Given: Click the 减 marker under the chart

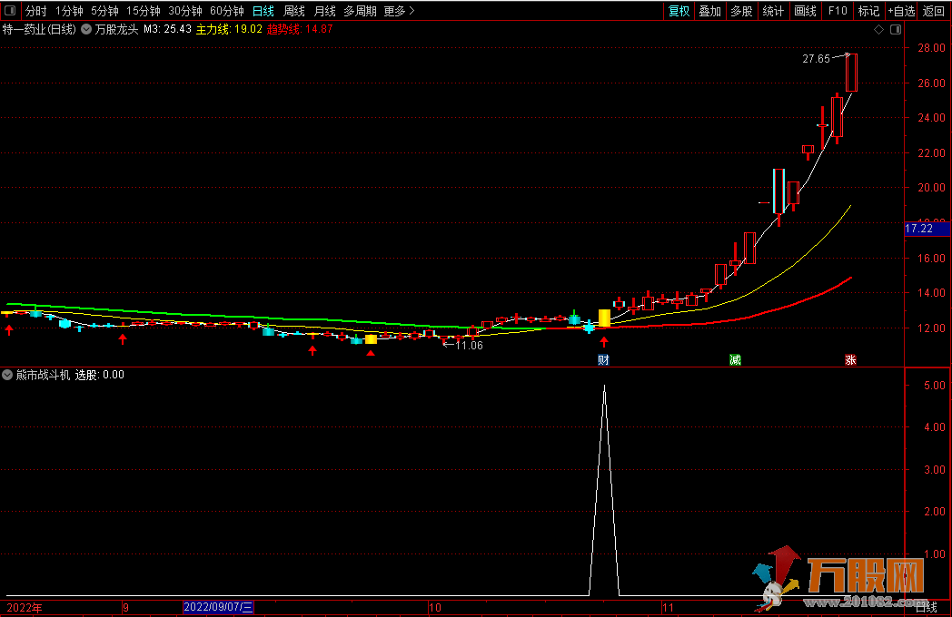Looking at the screenshot, I should (x=735, y=359).
